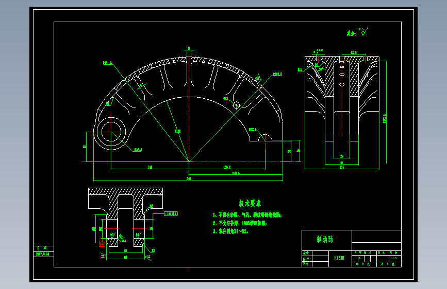Select the 30° angle label in side view
This screenshot has height=289, width=447.
click(x=322, y=69)
